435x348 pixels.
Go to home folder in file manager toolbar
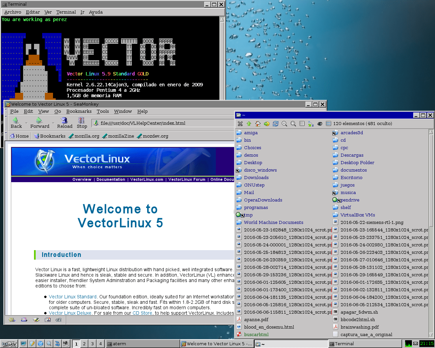coord(258,124)
